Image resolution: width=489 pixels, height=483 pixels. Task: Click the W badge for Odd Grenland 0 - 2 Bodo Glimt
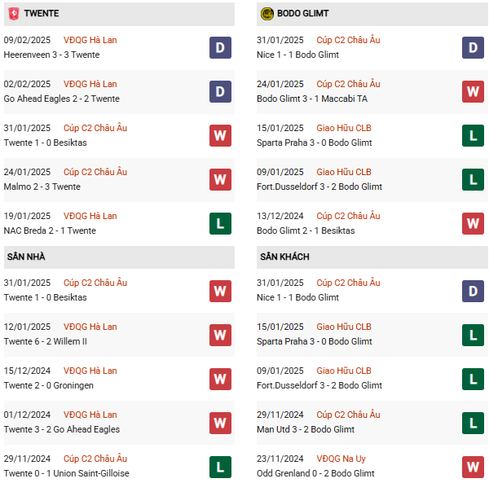[x=474, y=467]
